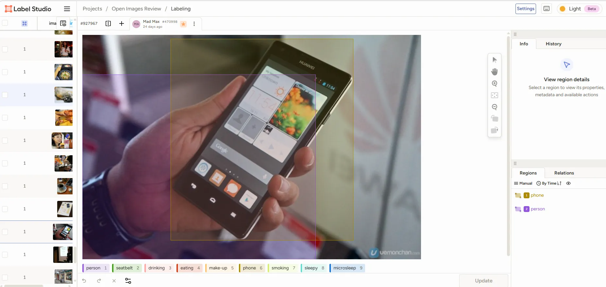Switch to the Regions tab
This screenshot has height=287, width=606.
(528, 173)
